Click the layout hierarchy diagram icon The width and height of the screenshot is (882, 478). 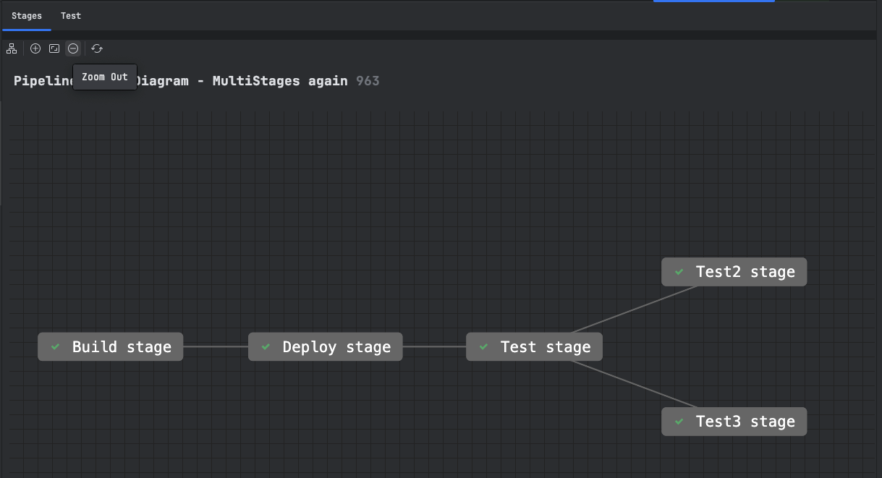(x=12, y=48)
